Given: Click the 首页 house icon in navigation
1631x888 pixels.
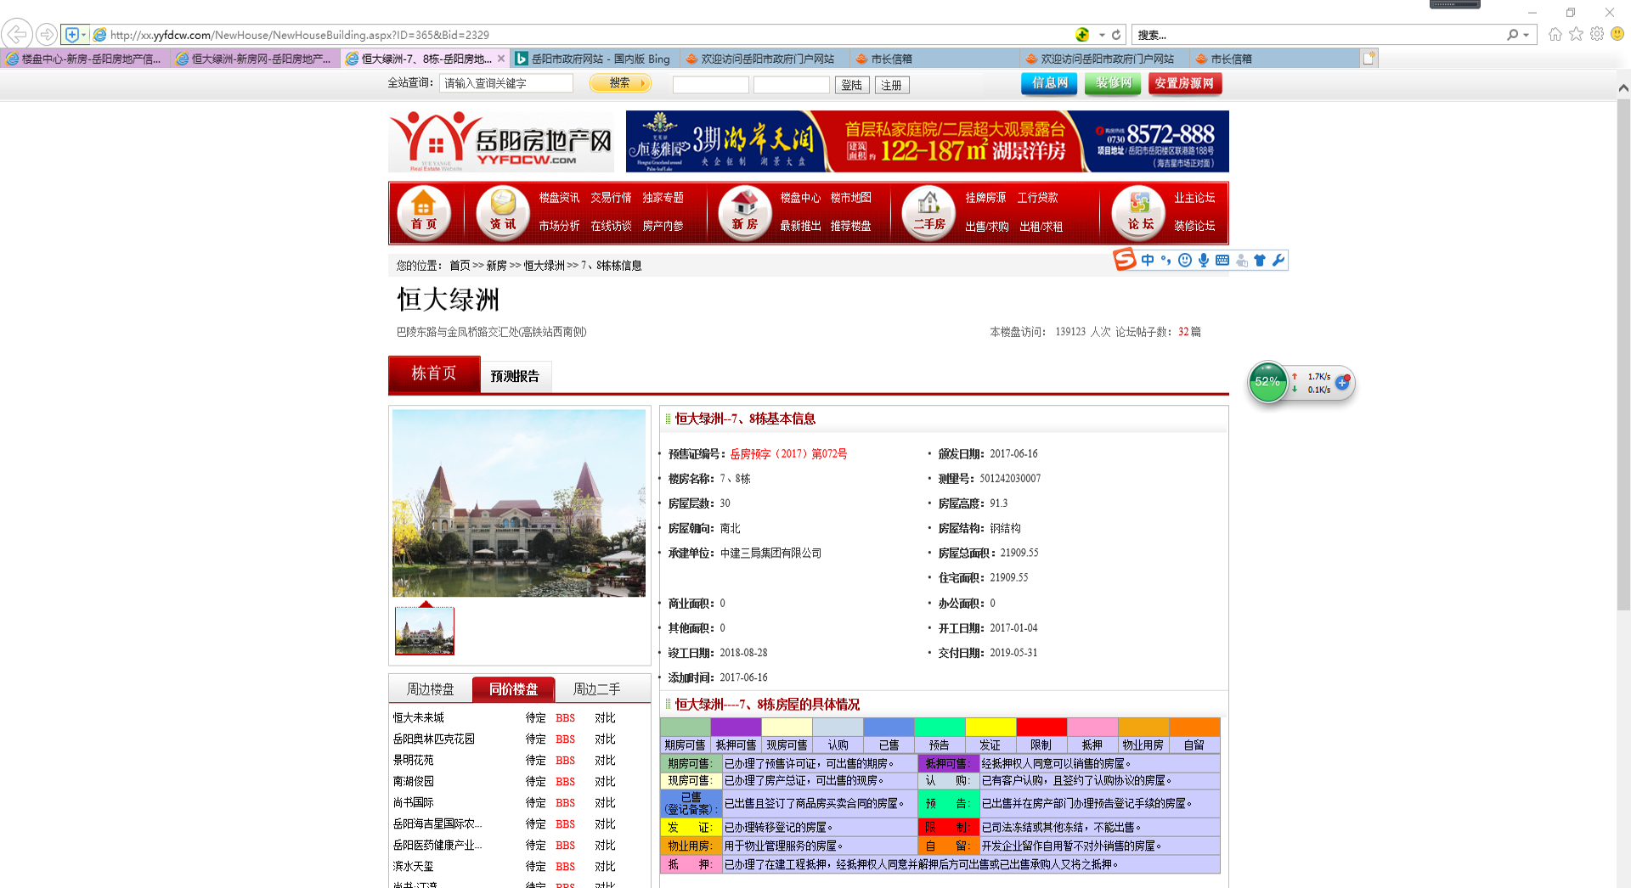Looking at the screenshot, I should point(423,211).
